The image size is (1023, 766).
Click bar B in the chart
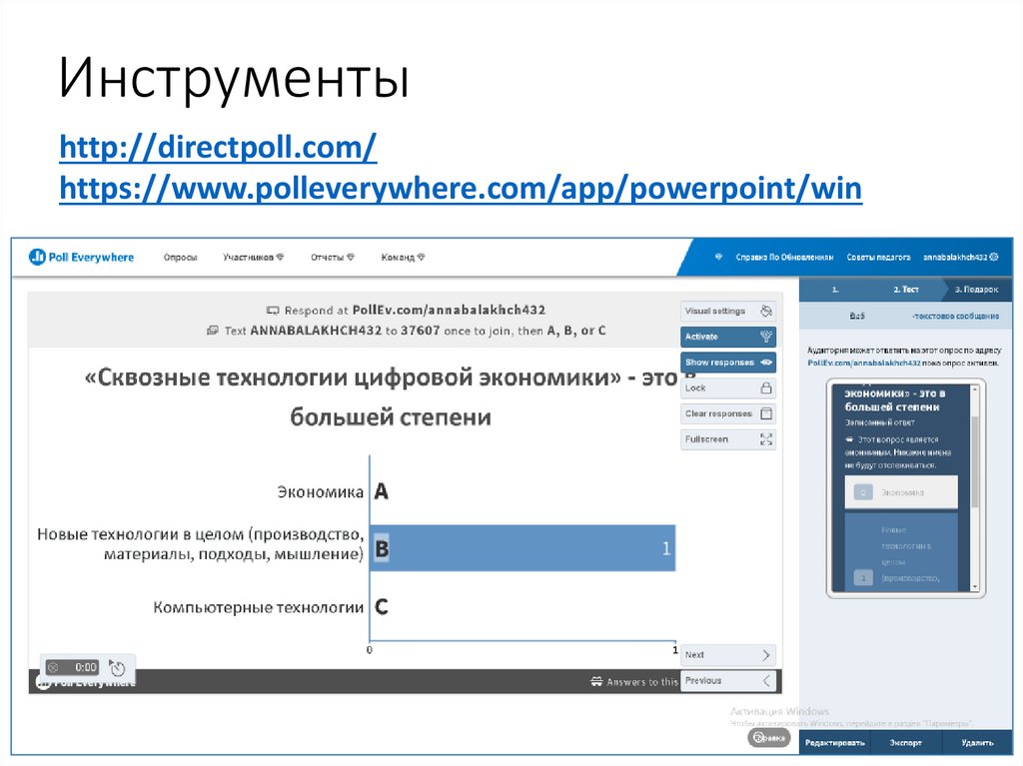(x=522, y=548)
